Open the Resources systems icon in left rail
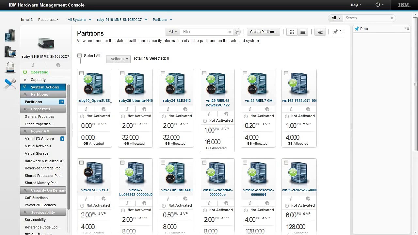 coord(10,35)
